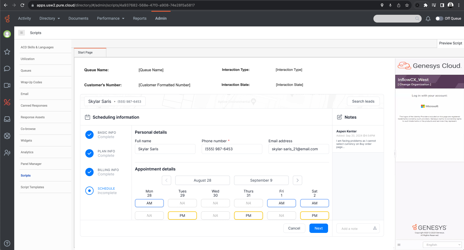Click the notifications bell icon
464x250 pixels.
(428, 19)
